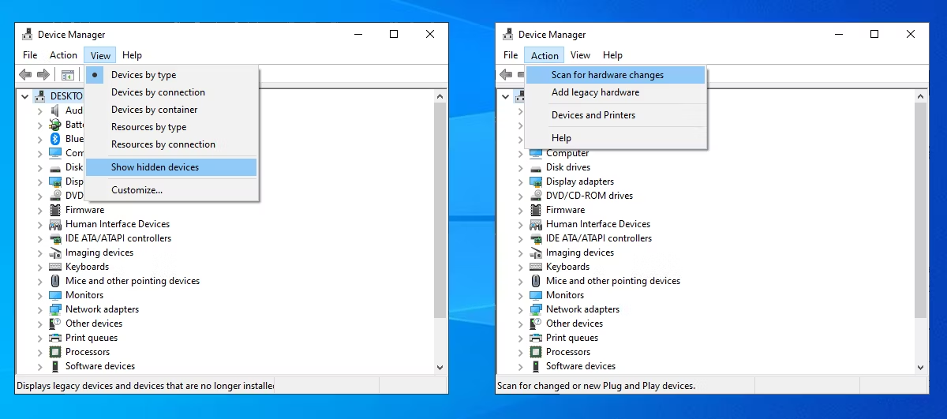The height and width of the screenshot is (419, 947).
Task: Expand Human Interface Devices in the left window
Action: (x=40, y=224)
